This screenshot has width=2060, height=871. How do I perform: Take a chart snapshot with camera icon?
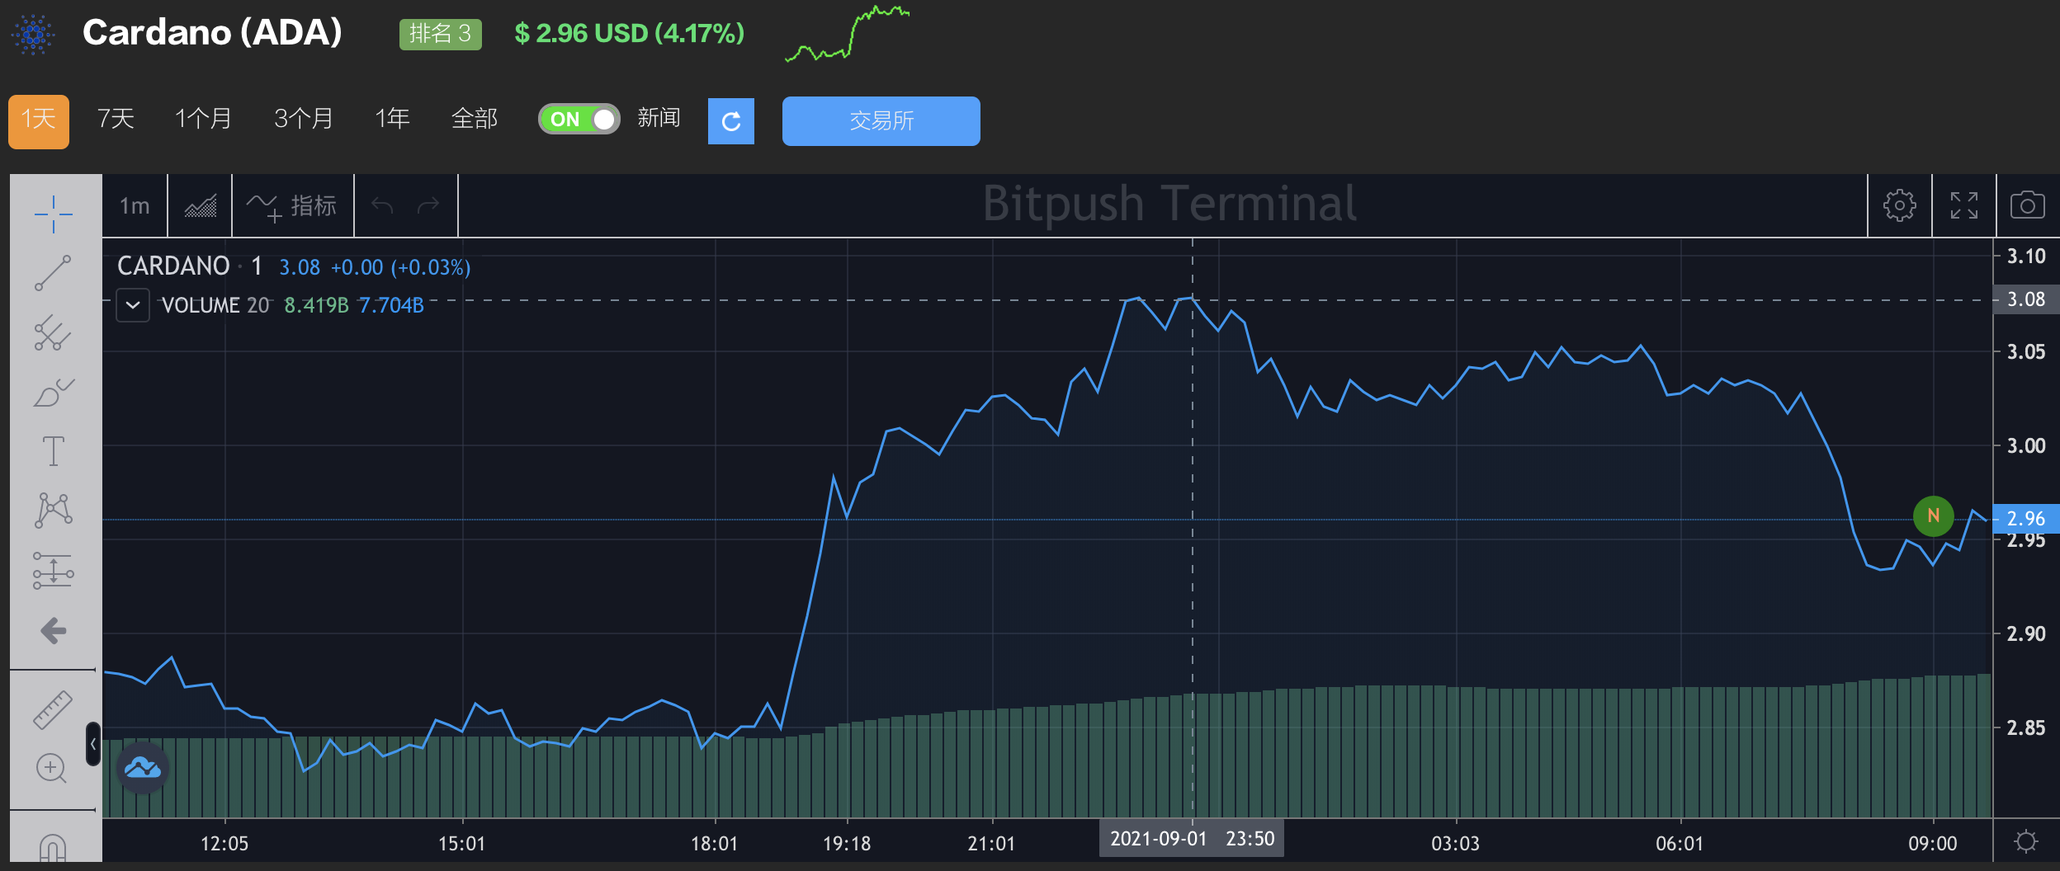(2028, 205)
